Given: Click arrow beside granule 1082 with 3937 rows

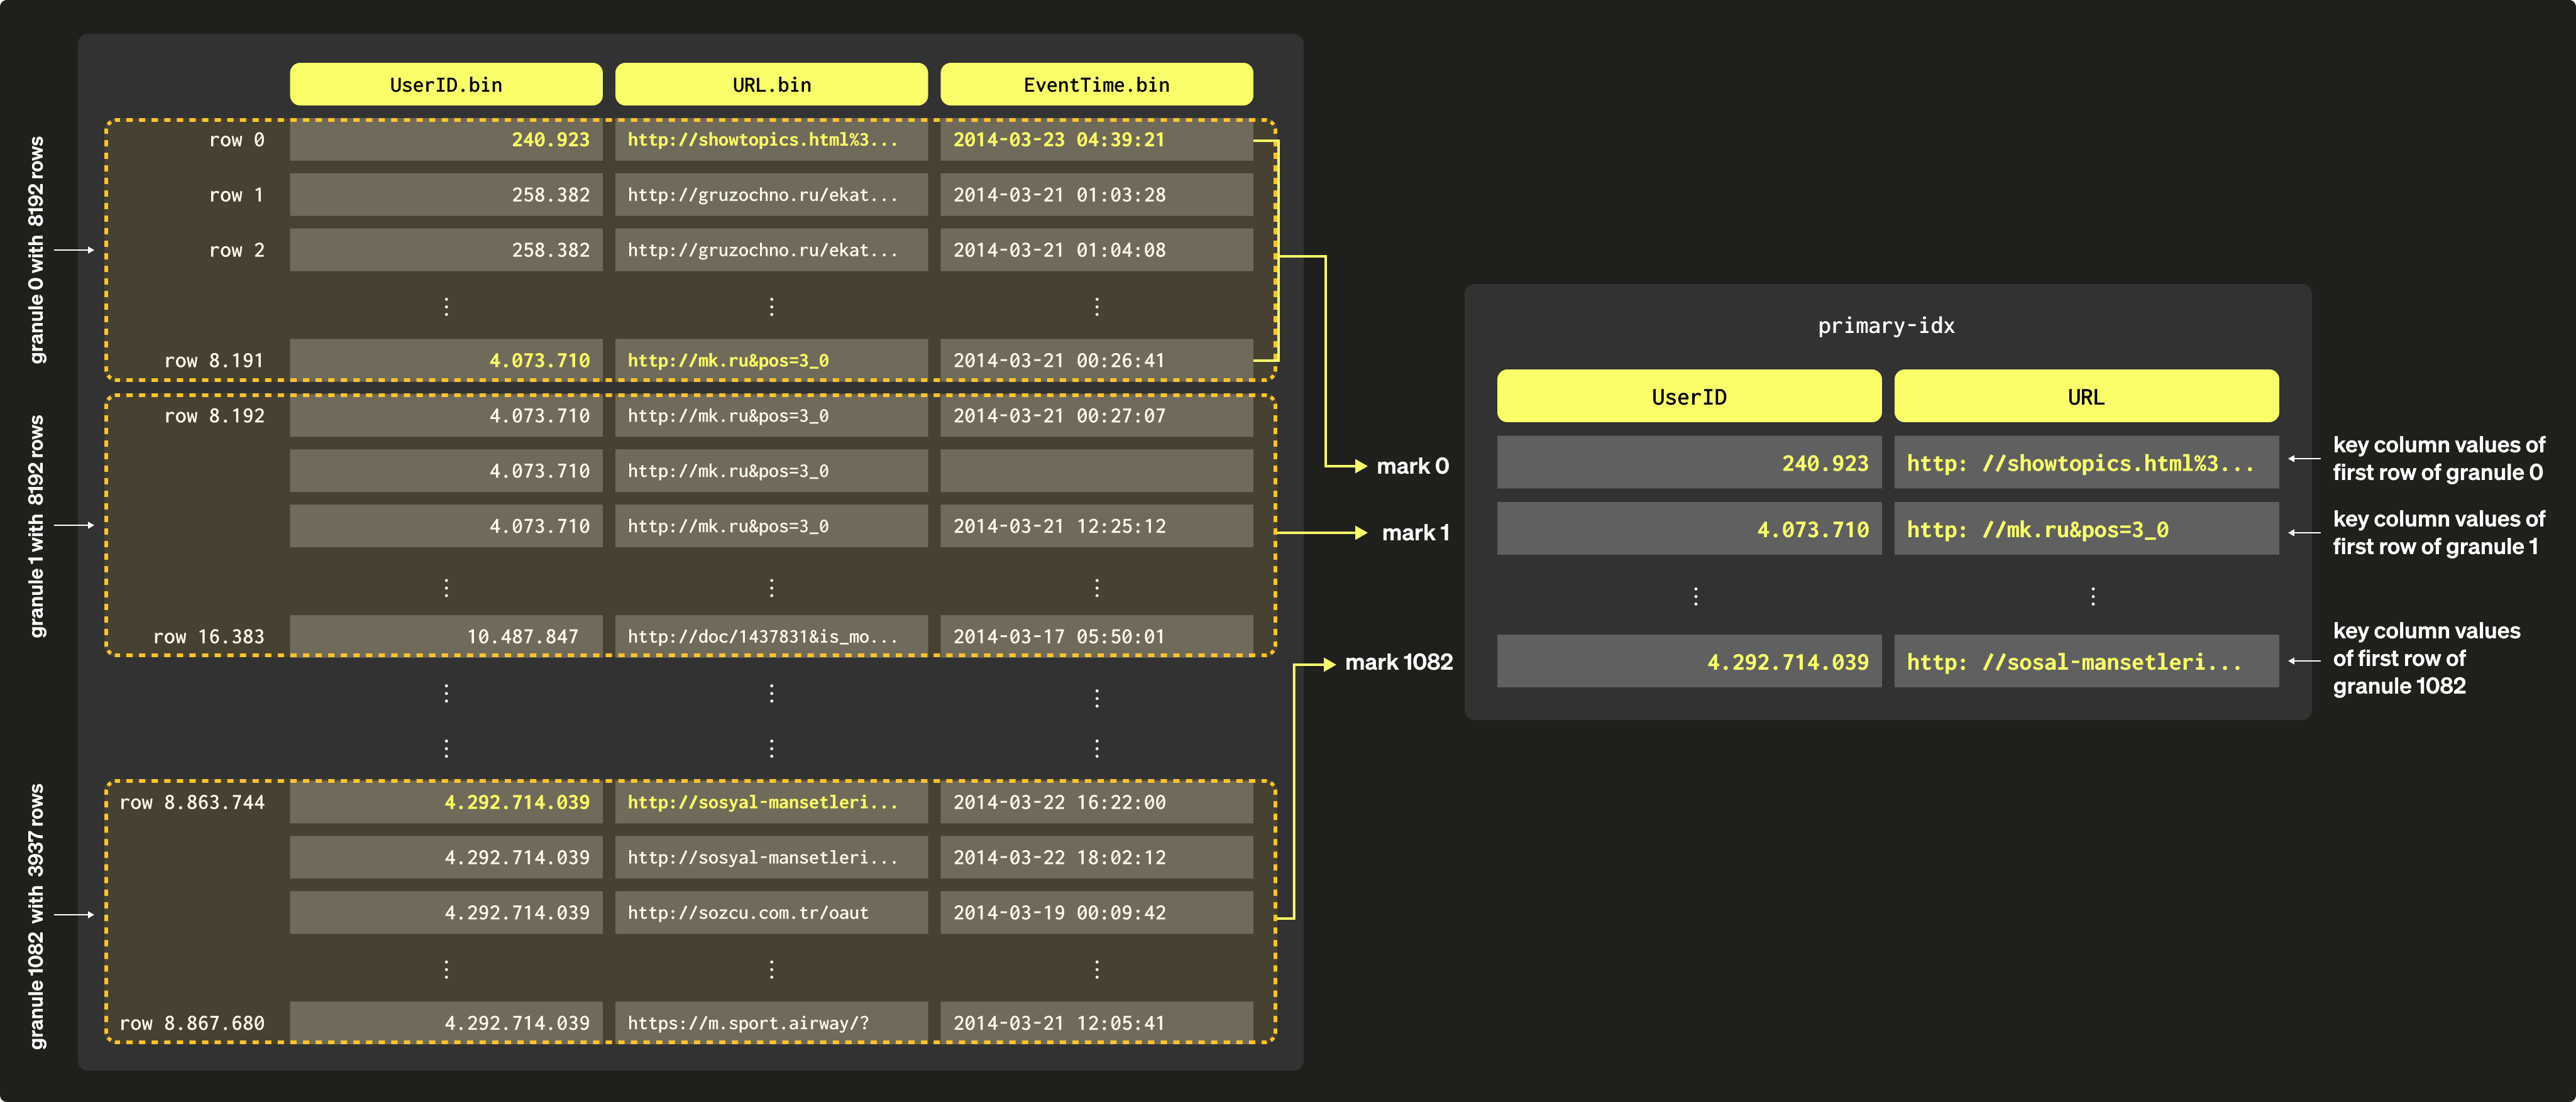Looking at the screenshot, I should (74, 914).
